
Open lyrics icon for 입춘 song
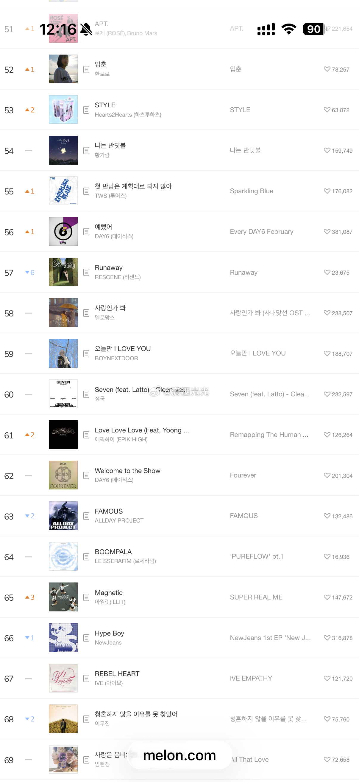[x=86, y=69]
